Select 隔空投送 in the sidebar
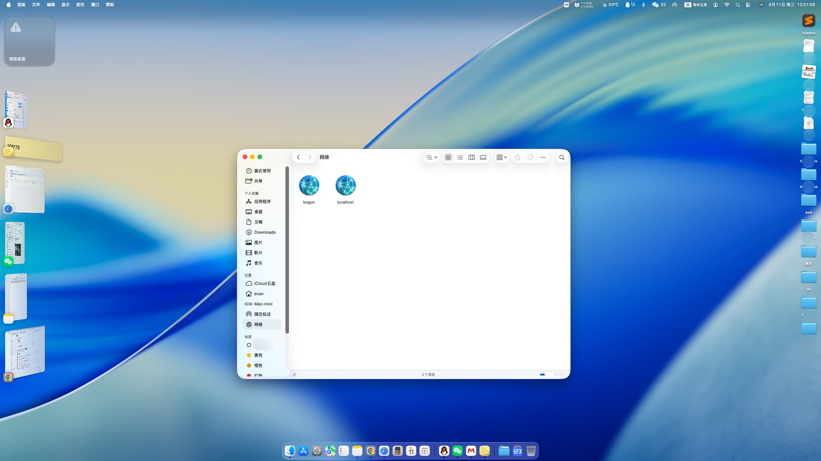This screenshot has width=821, height=461. pos(262,314)
